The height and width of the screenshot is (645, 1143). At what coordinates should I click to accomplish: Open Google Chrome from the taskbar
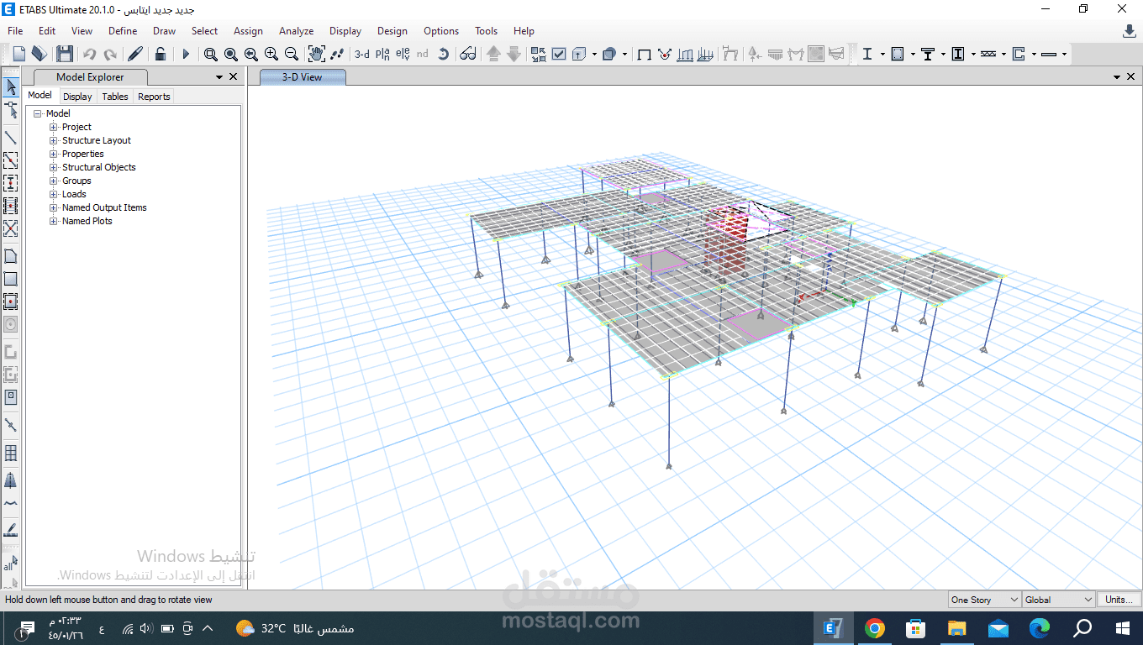pos(875,627)
